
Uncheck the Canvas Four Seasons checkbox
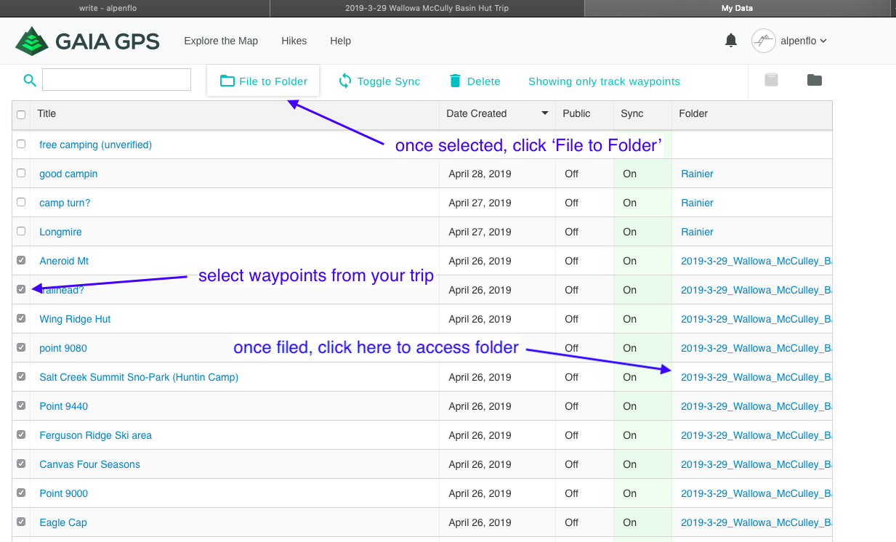click(x=21, y=464)
